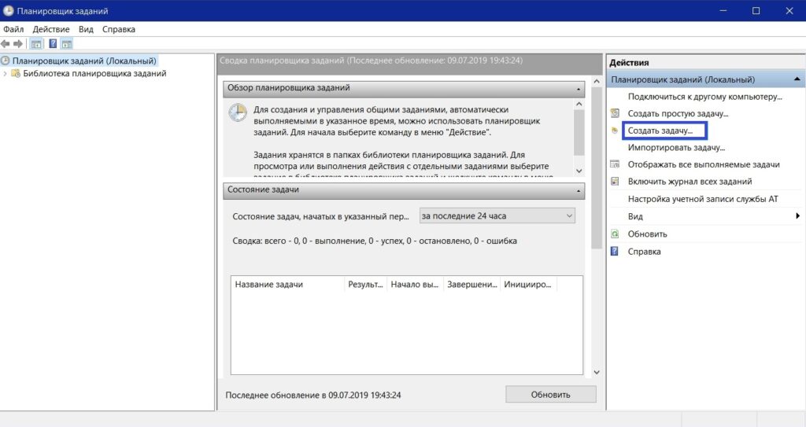Image resolution: width=806 pixels, height=427 pixels.
Task: Click the center pane scrollbar down arrow
Action: click(597, 372)
